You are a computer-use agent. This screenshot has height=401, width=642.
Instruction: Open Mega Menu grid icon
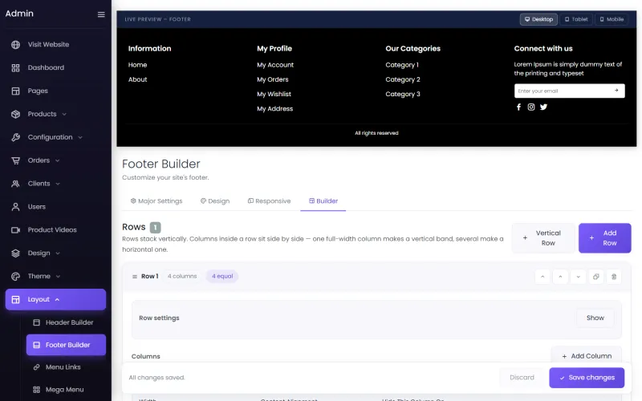pyautogui.click(x=36, y=390)
